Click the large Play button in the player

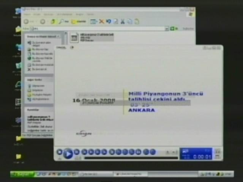(x=68, y=154)
